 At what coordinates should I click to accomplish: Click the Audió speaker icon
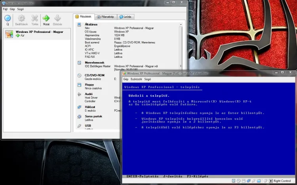(x=79, y=94)
